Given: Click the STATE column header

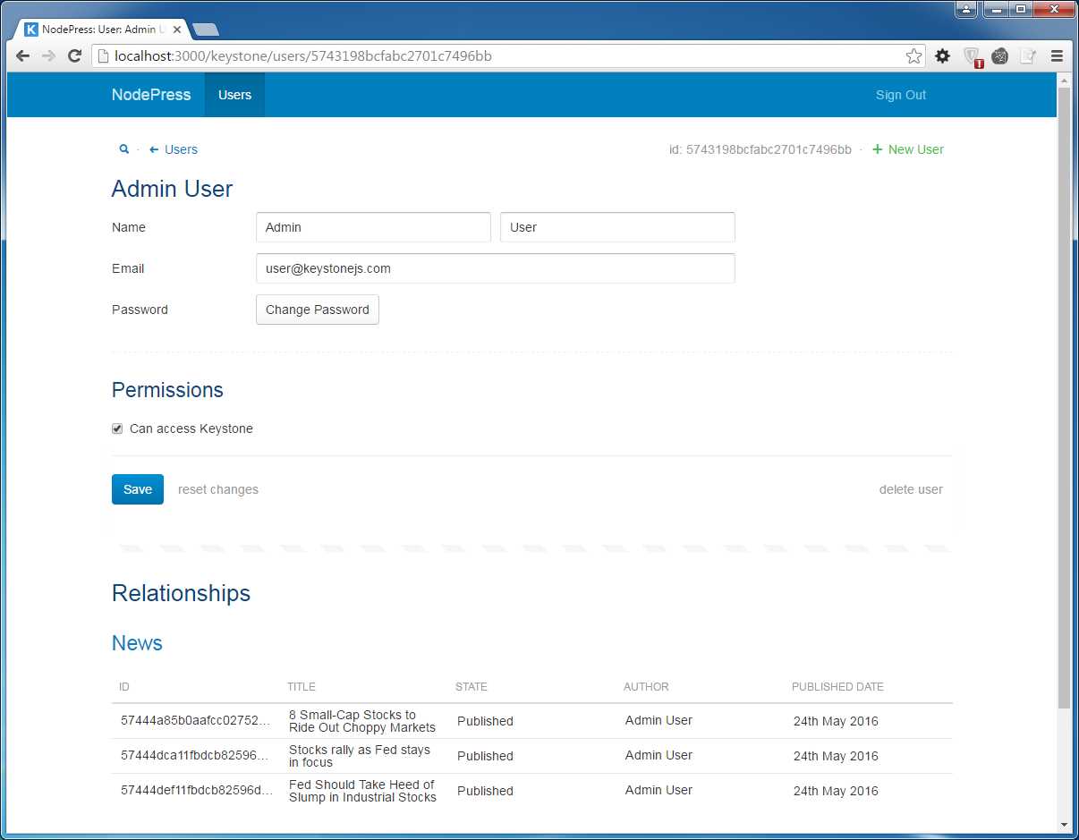Looking at the screenshot, I should (472, 687).
